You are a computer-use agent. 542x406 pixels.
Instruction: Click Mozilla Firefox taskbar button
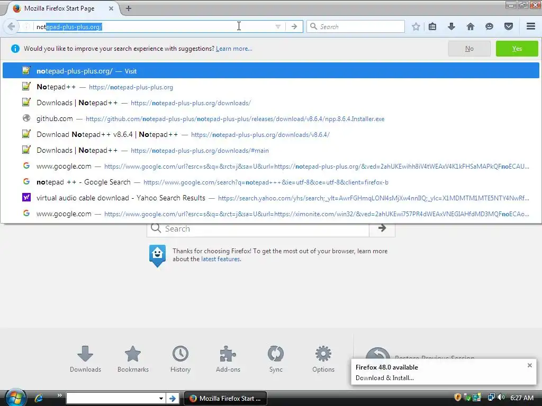click(225, 399)
